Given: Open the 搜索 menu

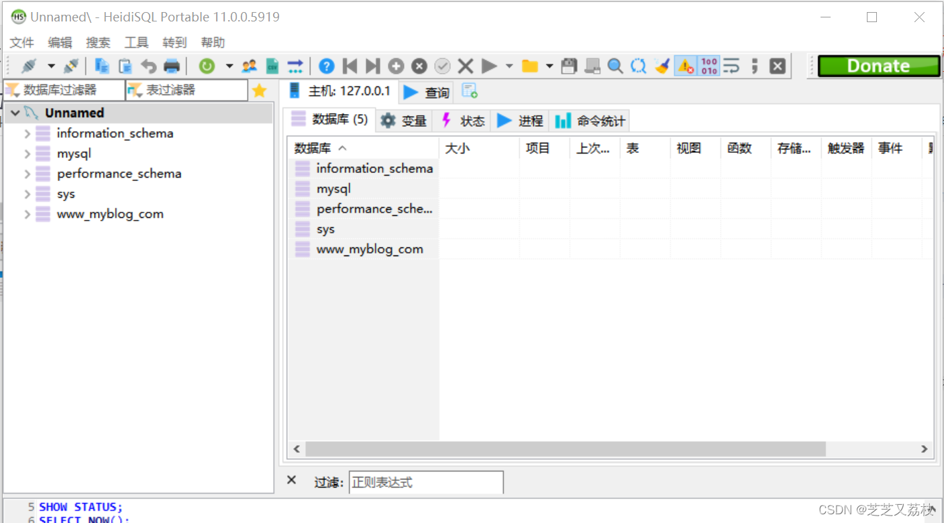Looking at the screenshot, I should 98,42.
